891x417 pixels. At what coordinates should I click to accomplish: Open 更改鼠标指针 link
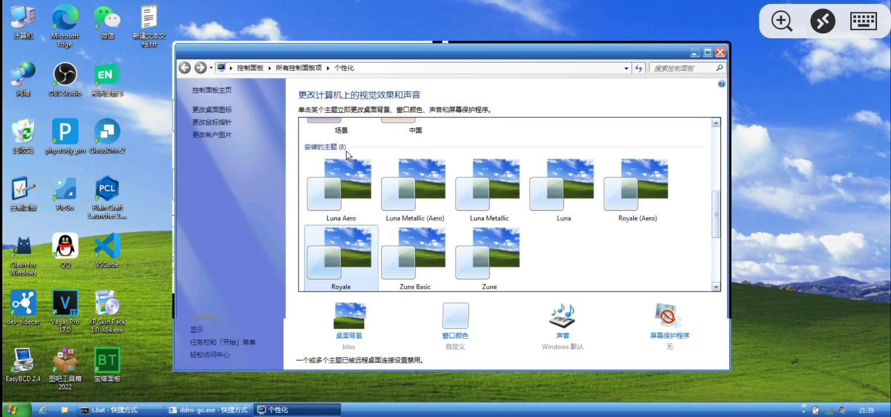pyautogui.click(x=212, y=123)
